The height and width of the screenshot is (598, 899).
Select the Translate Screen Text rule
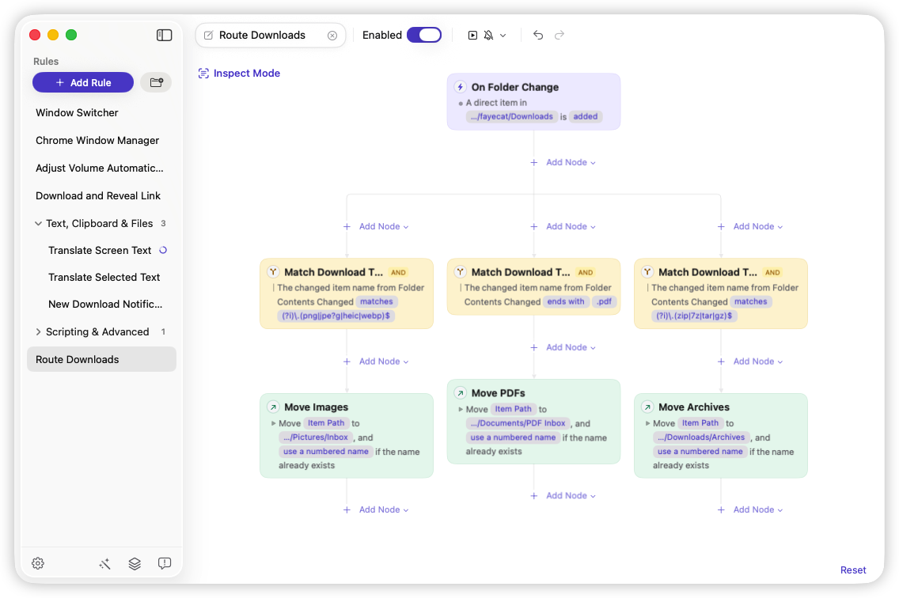click(101, 251)
